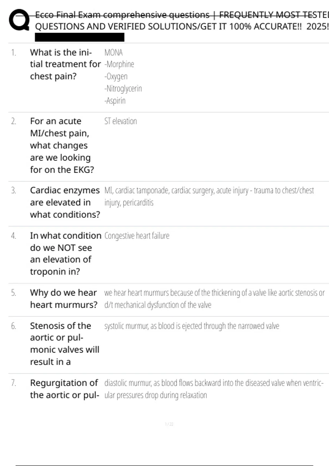Click the 1/22 page number indicator
Viewport: 329px width, 466px height.
(169, 424)
